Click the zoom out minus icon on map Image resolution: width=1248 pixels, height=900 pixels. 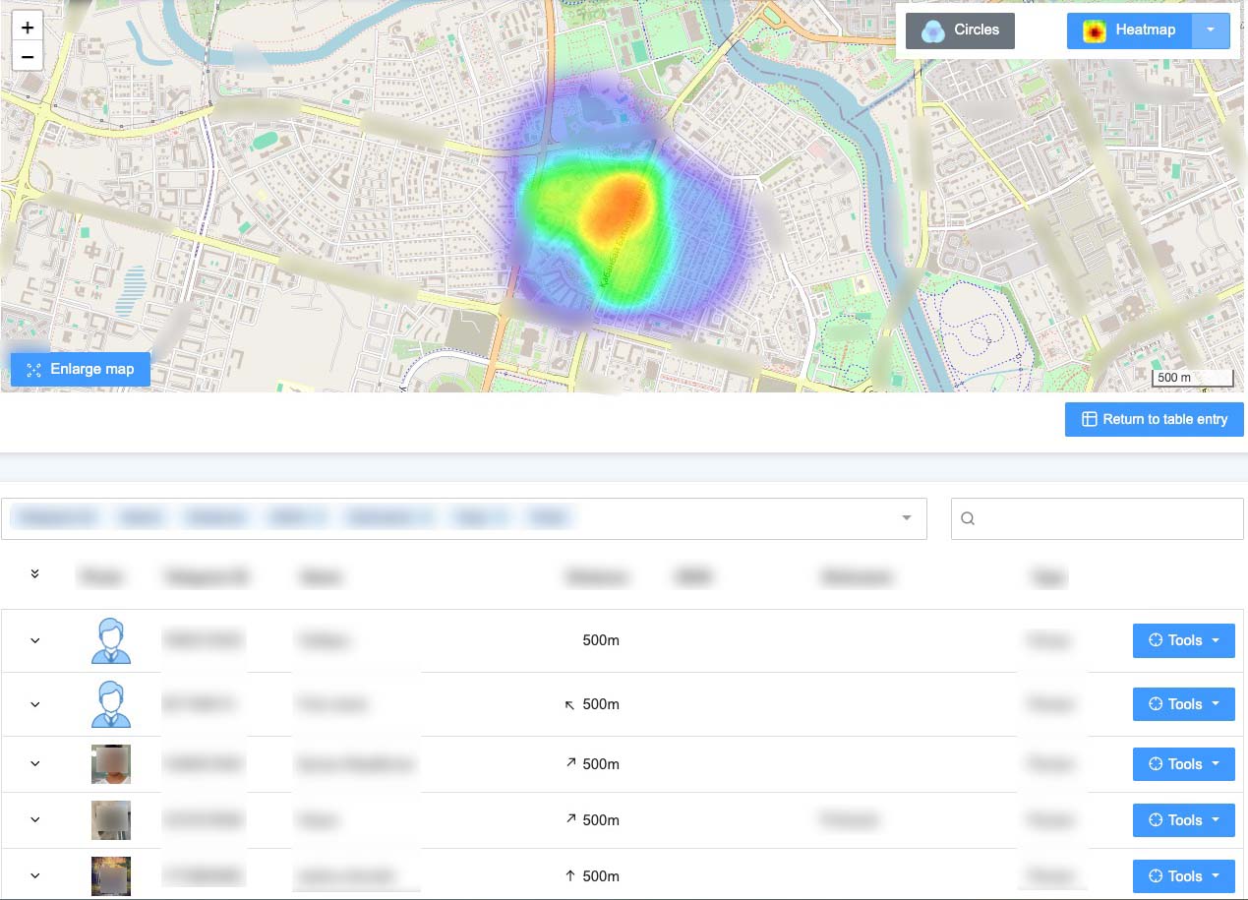(x=27, y=56)
